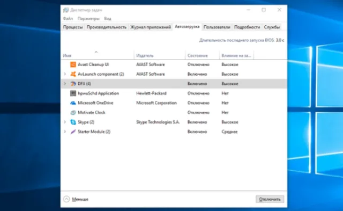Expand the Starter Module (2) group

[x=65, y=132]
